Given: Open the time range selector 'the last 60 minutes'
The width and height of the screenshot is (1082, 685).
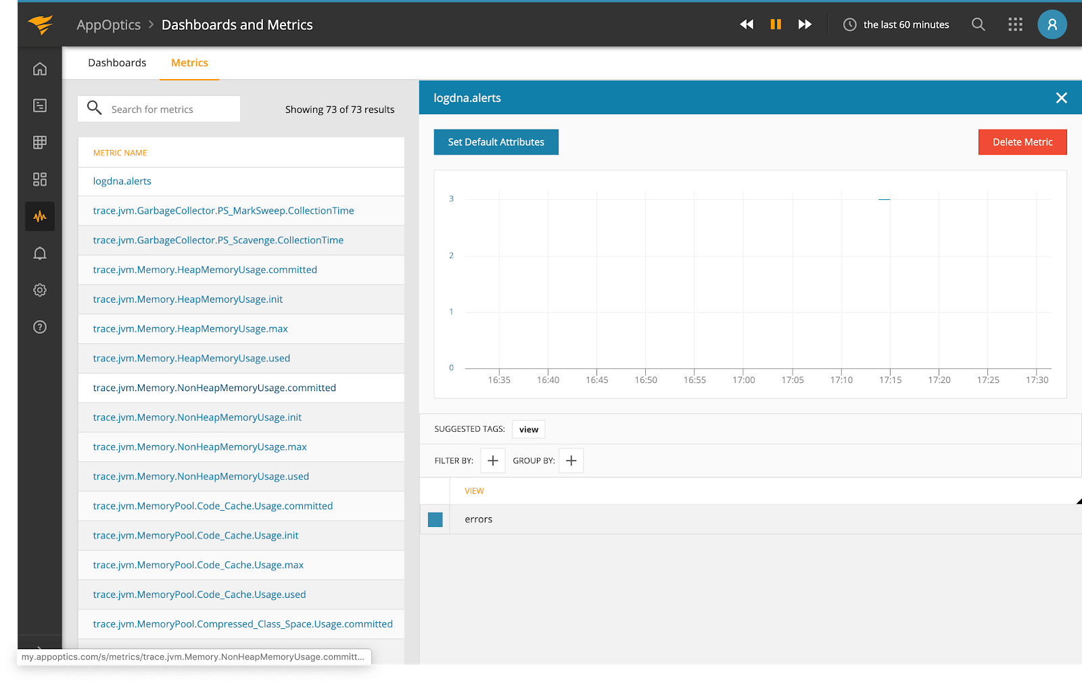Looking at the screenshot, I should [x=896, y=25].
